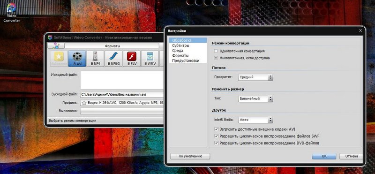Viewport: 375px width, 174px height.
Task: Click the Отмена button
Action: pos(351,156)
